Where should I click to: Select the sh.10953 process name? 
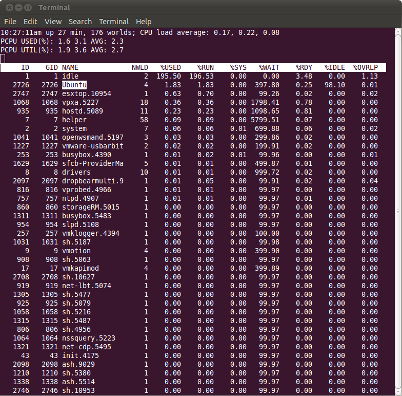tap(78, 390)
